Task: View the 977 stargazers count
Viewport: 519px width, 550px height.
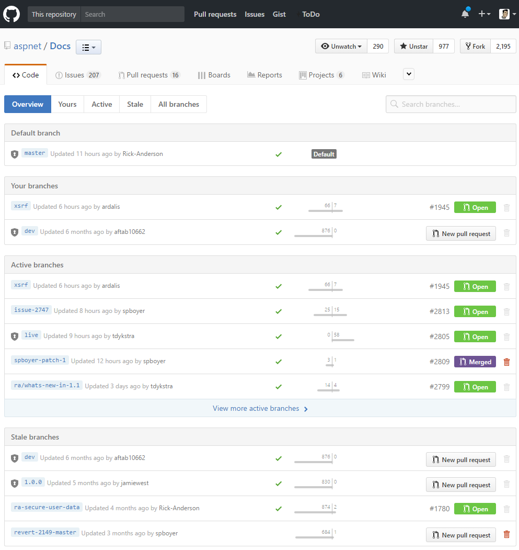Action: point(444,46)
